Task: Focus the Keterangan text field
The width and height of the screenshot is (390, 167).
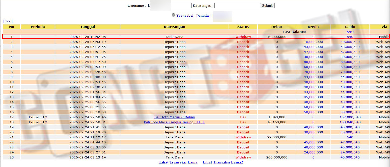Action: (236, 6)
